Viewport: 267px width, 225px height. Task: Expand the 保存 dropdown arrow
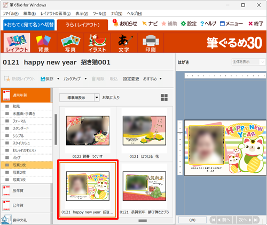coord(58,79)
